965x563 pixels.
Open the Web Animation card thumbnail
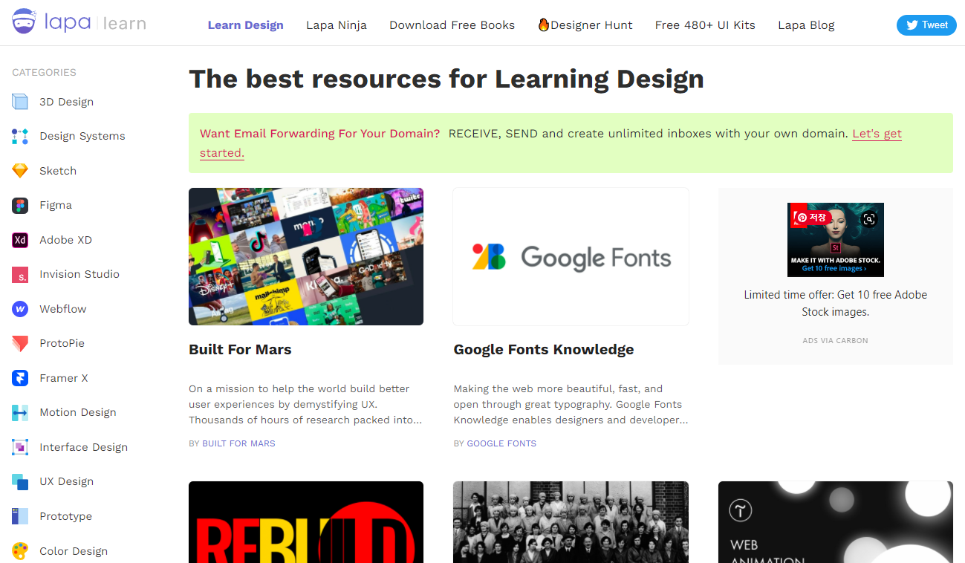tap(835, 522)
